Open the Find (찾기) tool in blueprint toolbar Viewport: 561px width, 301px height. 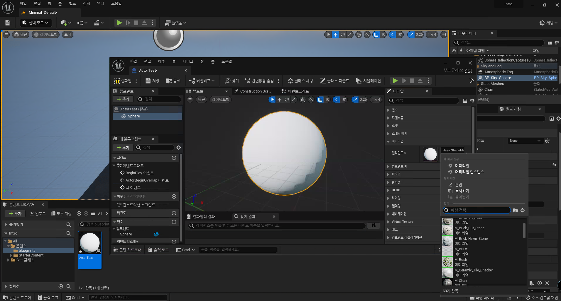(x=232, y=81)
